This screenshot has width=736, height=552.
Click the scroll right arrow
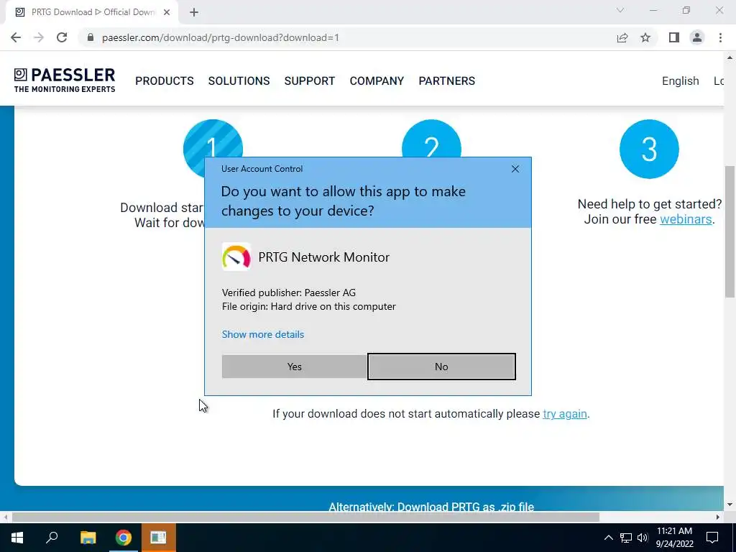click(718, 517)
